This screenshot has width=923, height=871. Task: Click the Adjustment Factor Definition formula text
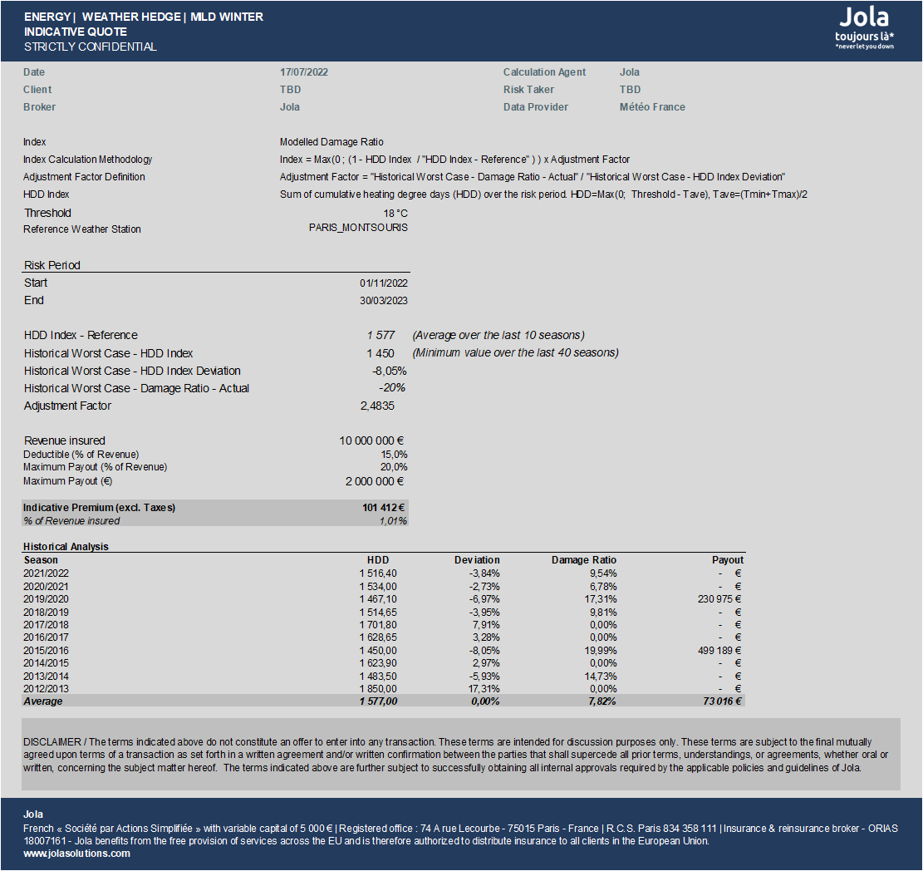[533, 177]
